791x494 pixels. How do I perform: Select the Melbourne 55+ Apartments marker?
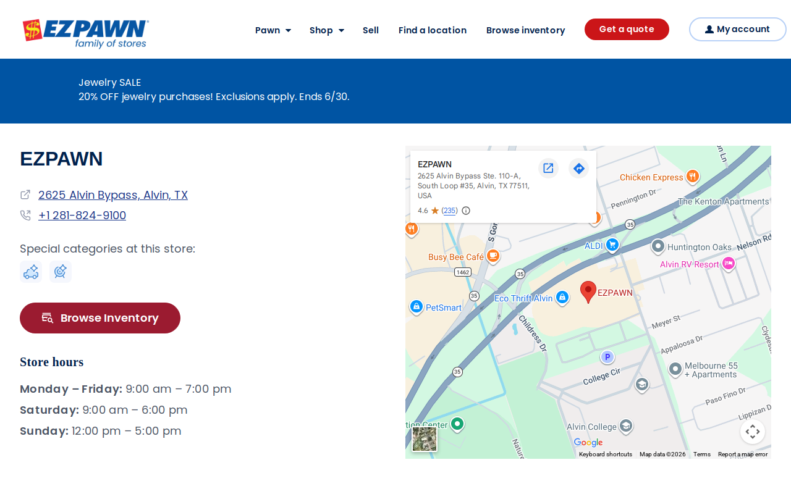(675, 369)
